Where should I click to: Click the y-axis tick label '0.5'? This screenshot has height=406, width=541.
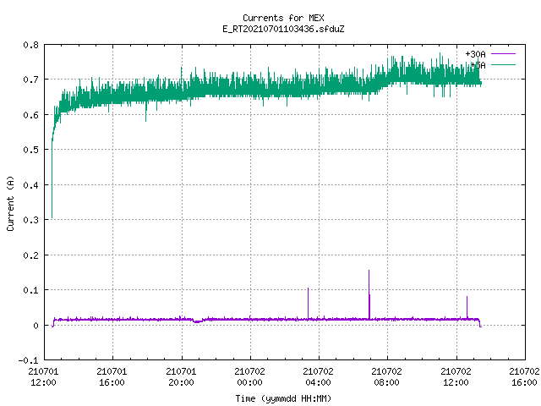(30, 150)
